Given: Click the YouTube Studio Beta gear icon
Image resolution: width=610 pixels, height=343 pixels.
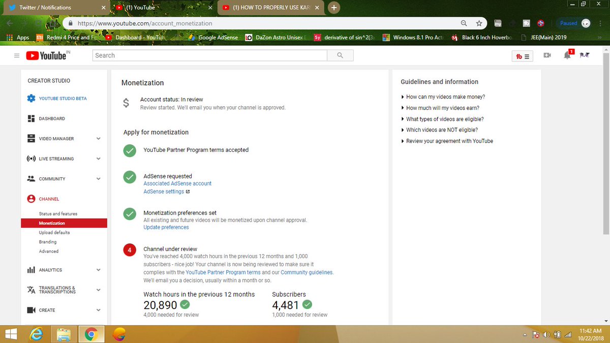Looking at the screenshot, I should (x=31, y=98).
